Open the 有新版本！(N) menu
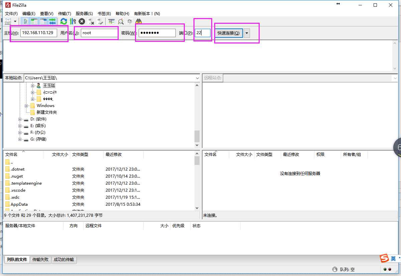Screen dimensions: 401x276 [x=147, y=14]
